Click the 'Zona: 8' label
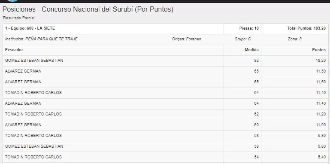This screenshot has width=330, height=164. pos(295,39)
